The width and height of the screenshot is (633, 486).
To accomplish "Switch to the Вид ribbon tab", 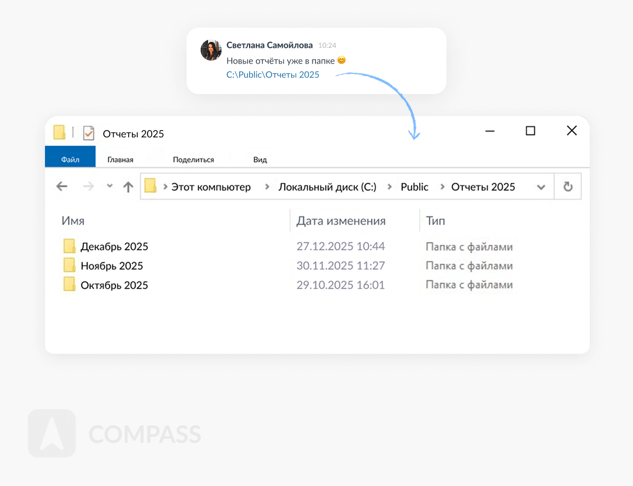I will point(260,159).
